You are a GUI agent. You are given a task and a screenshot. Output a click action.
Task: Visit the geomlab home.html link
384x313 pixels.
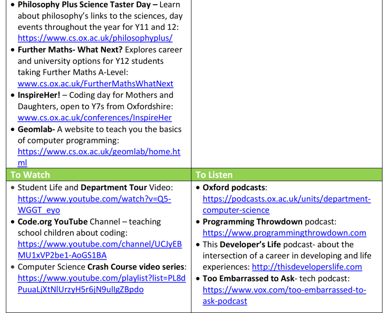(x=99, y=157)
